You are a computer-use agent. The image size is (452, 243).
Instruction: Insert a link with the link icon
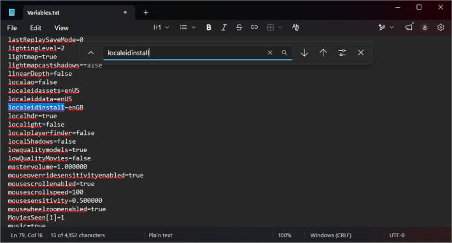pos(254,27)
